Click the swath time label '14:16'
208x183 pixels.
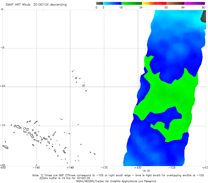pos(146,171)
